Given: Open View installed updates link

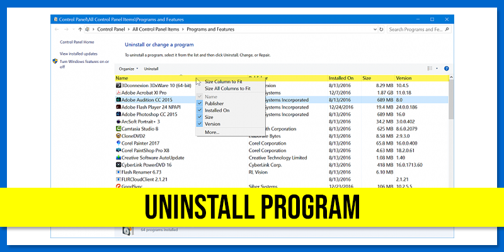Looking at the screenshot, I should [x=78, y=54].
